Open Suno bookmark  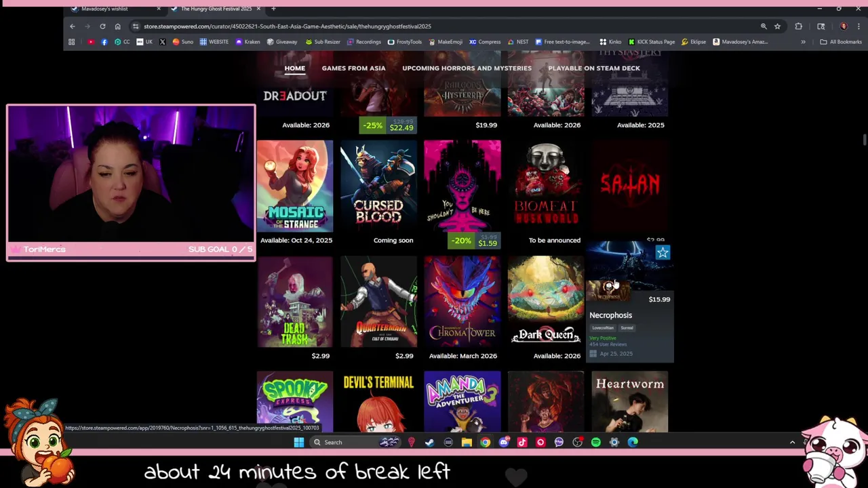pos(182,42)
